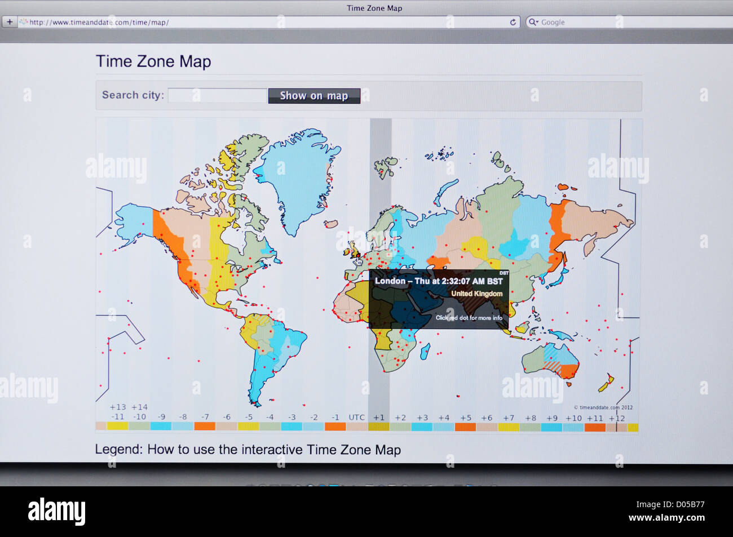Click the Show on map button
733x537 pixels.
[x=314, y=95]
